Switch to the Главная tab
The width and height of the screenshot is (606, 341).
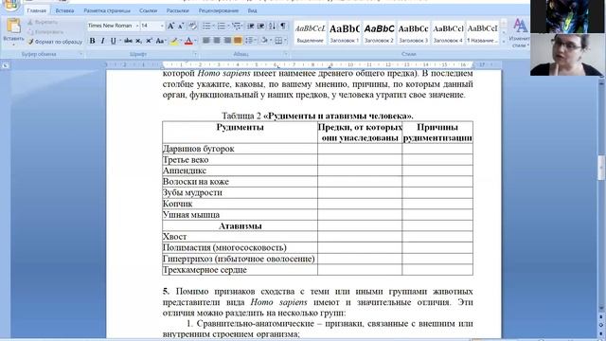[37, 10]
